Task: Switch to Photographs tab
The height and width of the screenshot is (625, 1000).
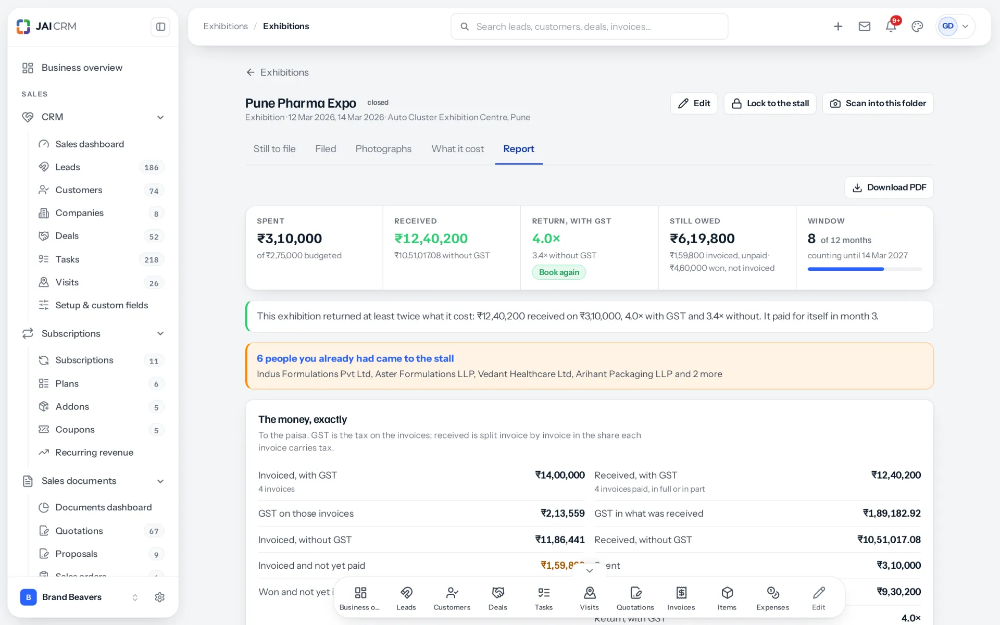Action: [x=383, y=149]
